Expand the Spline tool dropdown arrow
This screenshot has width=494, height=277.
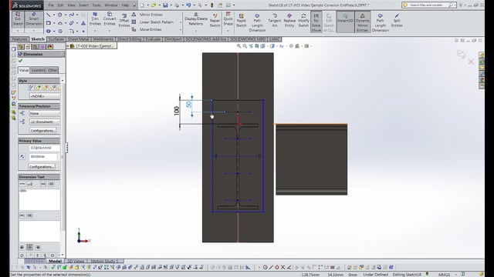pos(77,15)
